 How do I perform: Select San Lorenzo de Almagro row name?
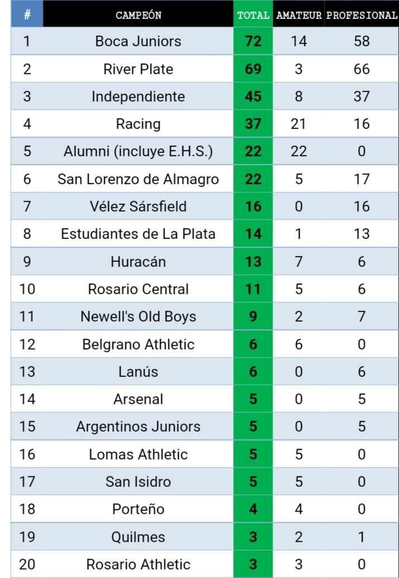pyautogui.click(x=138, y=179)
